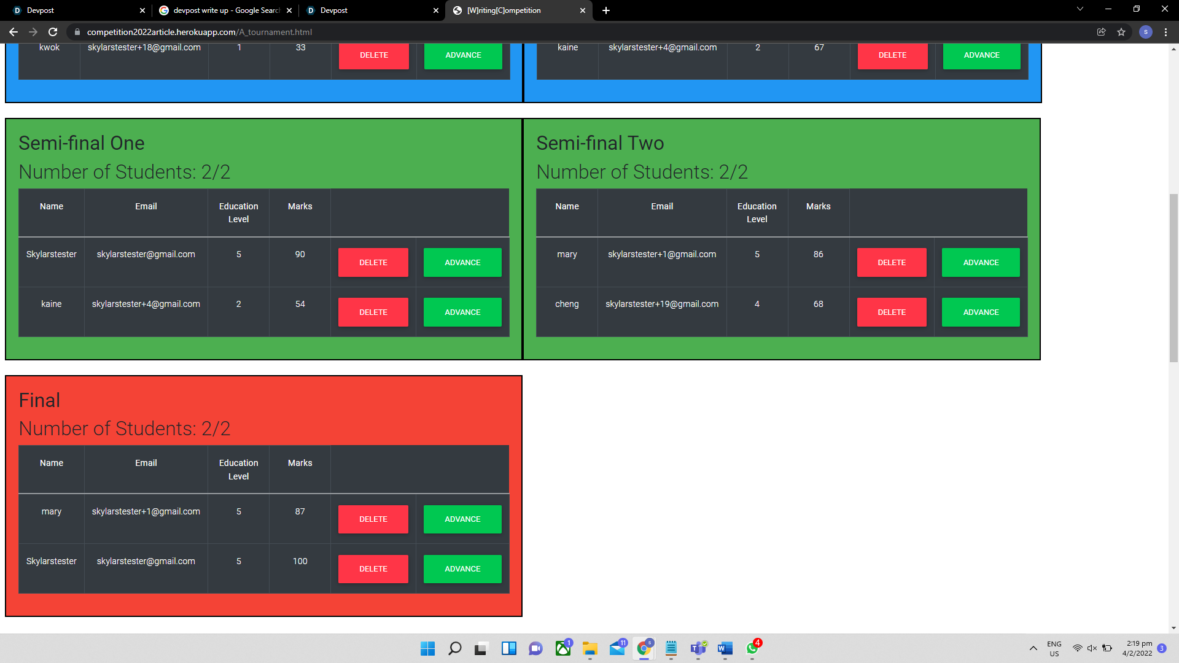This screenshot has height=663, width=1179.
Task: Open Chrome three-dot menu
Action: pos(1165,32)
